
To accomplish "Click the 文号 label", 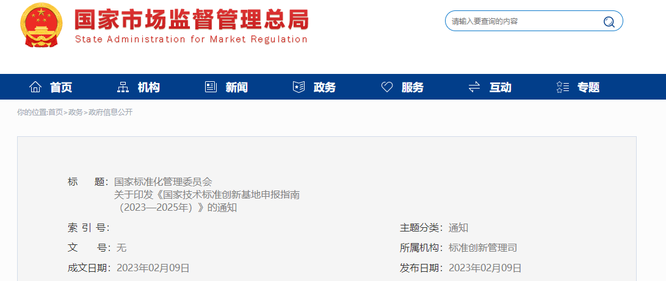I will point(89,248).
